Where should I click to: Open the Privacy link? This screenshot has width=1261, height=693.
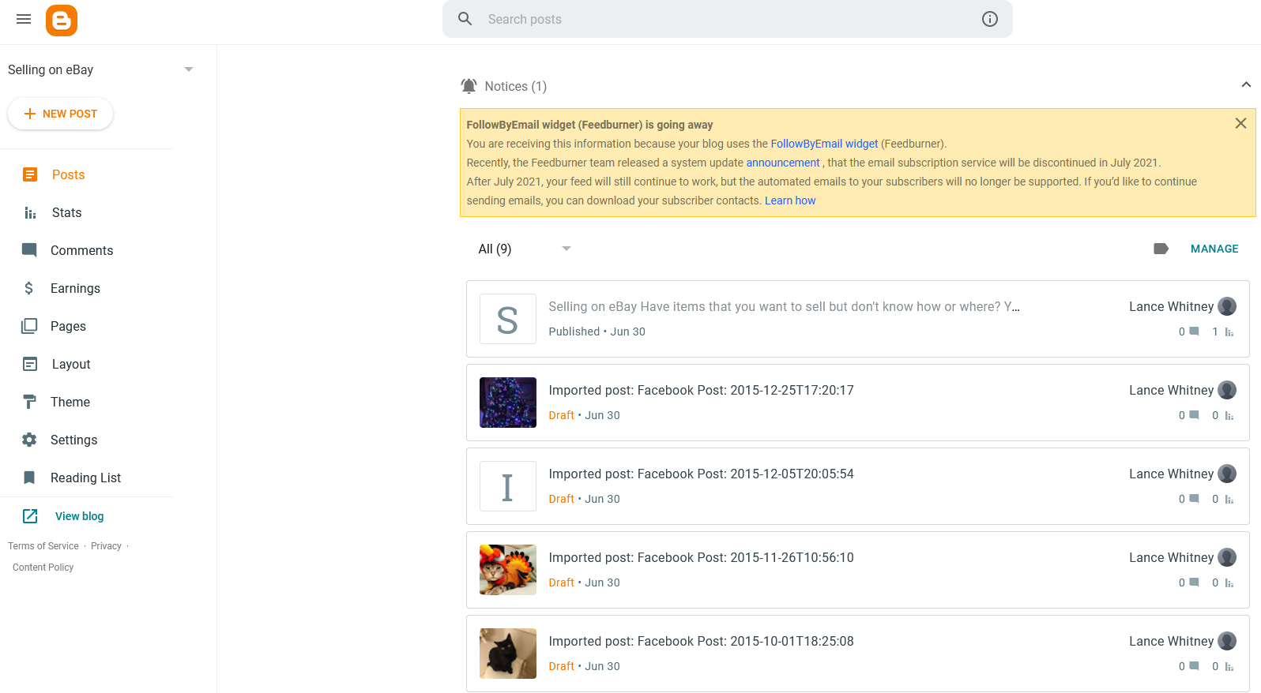point(106,546)
